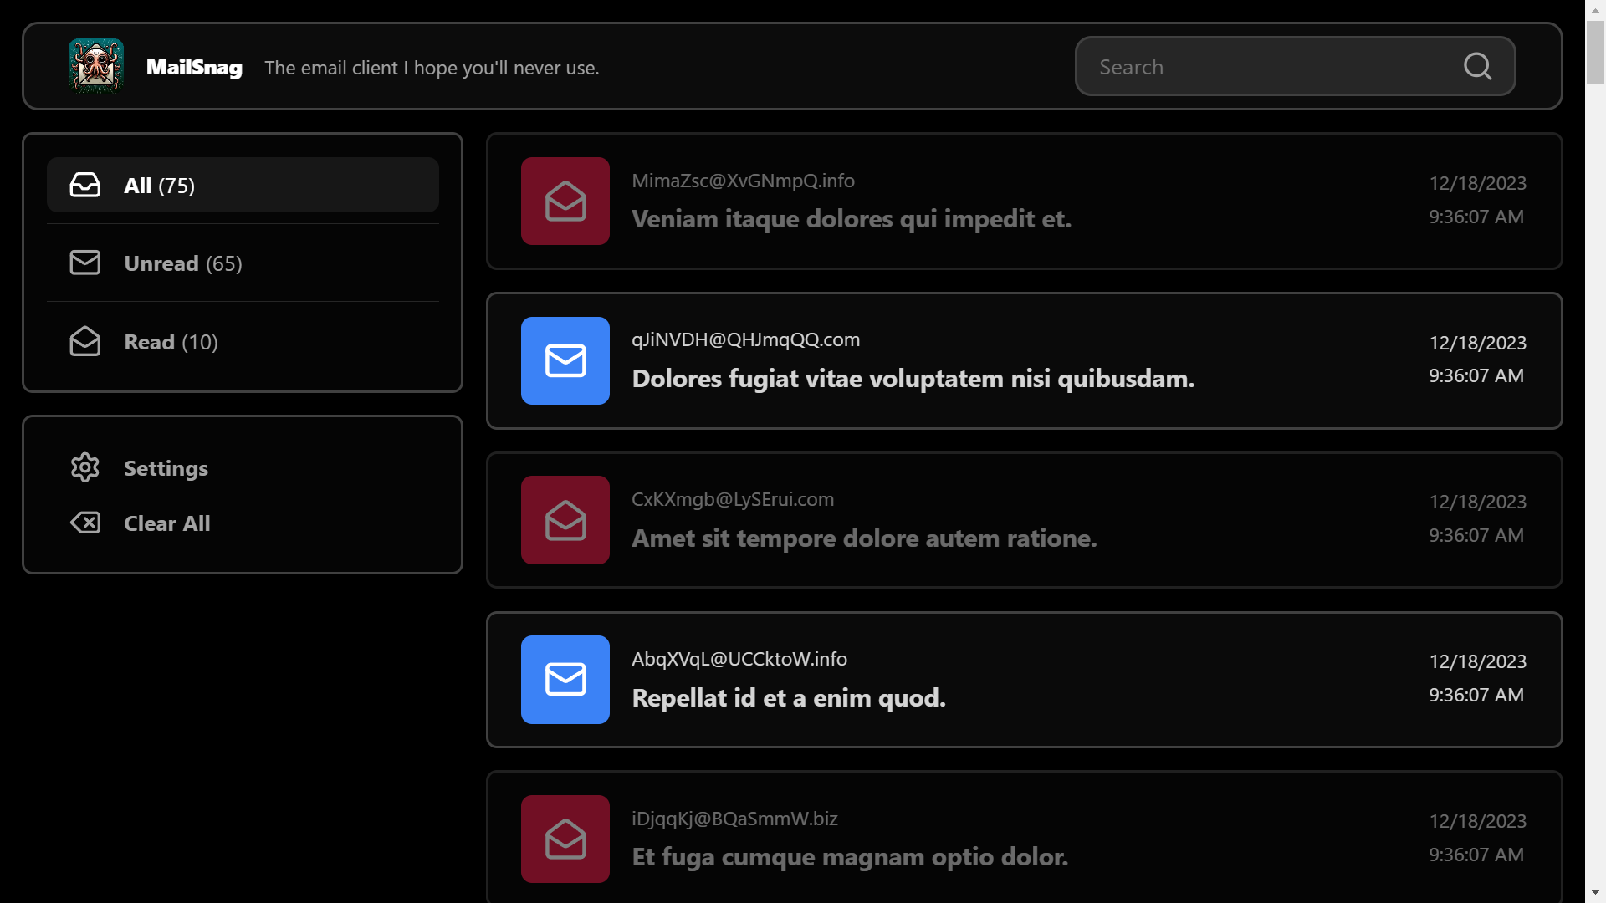Open email from MimaZsc@XvGNmpQ.info
The width and height of the screenshot is (1606, 903).
point(1024,201)
